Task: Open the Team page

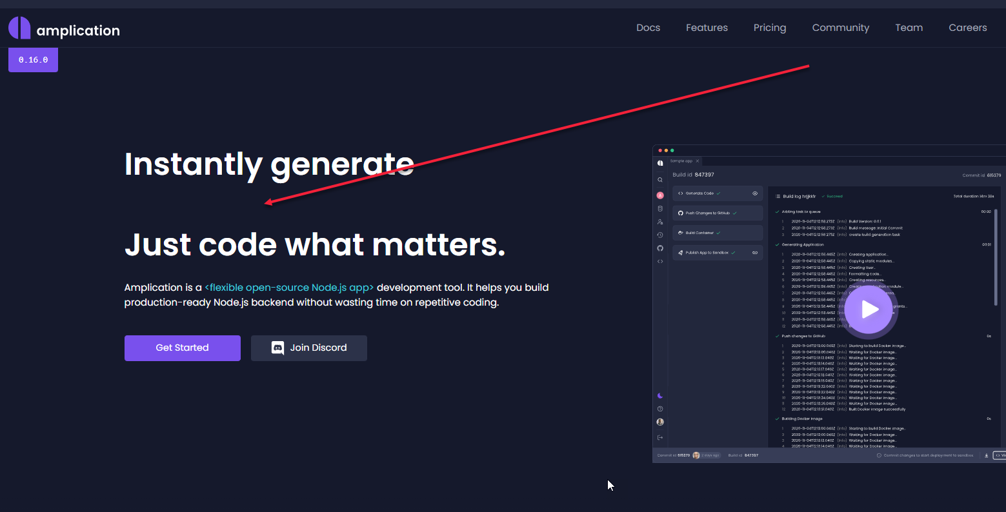Action: click(909, 28)
